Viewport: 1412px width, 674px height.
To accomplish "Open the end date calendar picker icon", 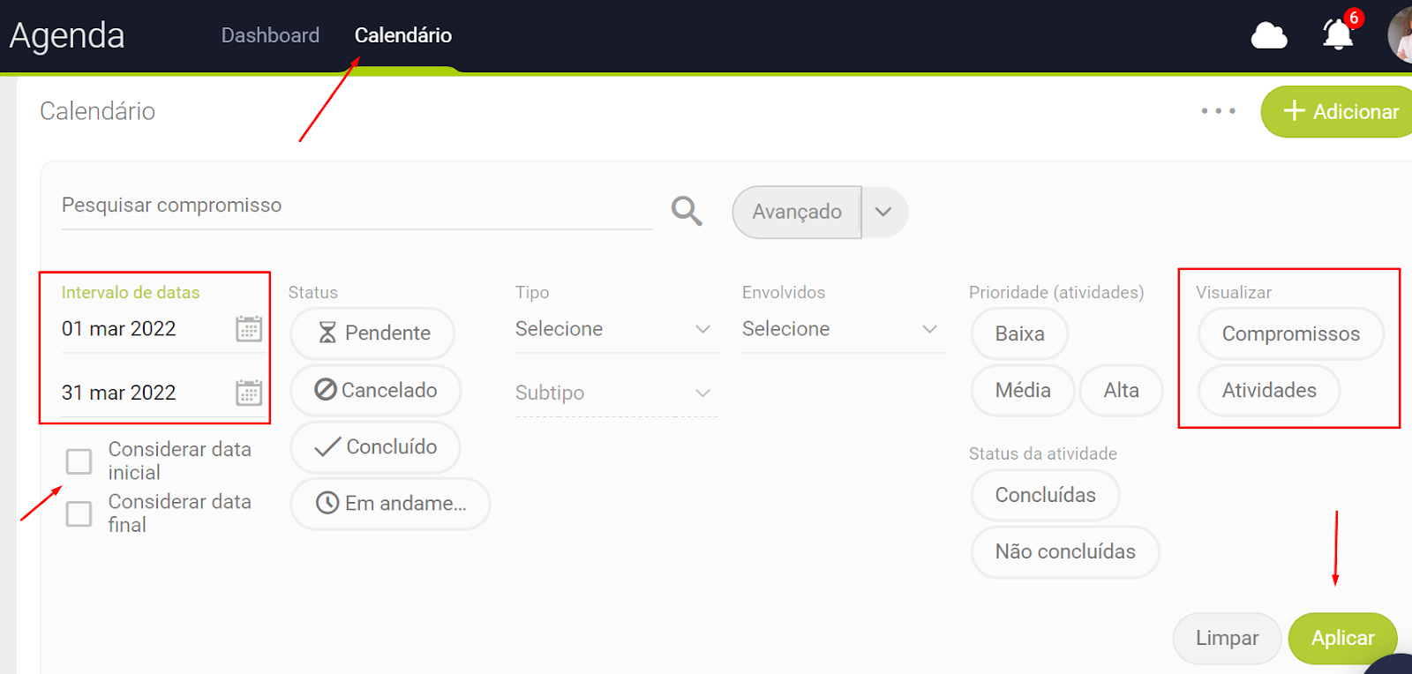I will coord(249,393).
